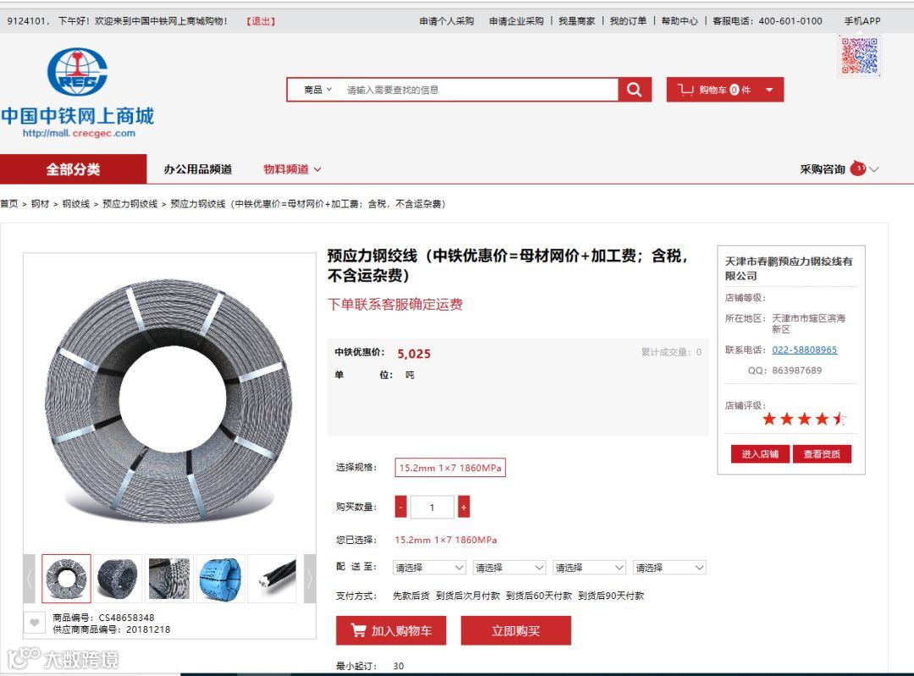Click the heart favorite icon below gallery
This screenshot has width=914, height=676.
[35, 623]
